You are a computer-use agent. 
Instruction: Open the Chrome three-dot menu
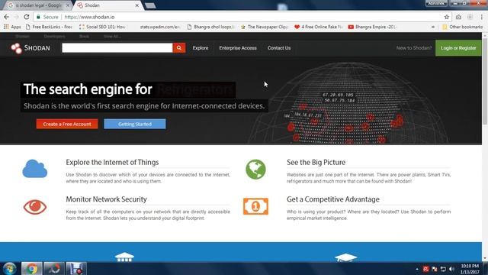(481, 17)
